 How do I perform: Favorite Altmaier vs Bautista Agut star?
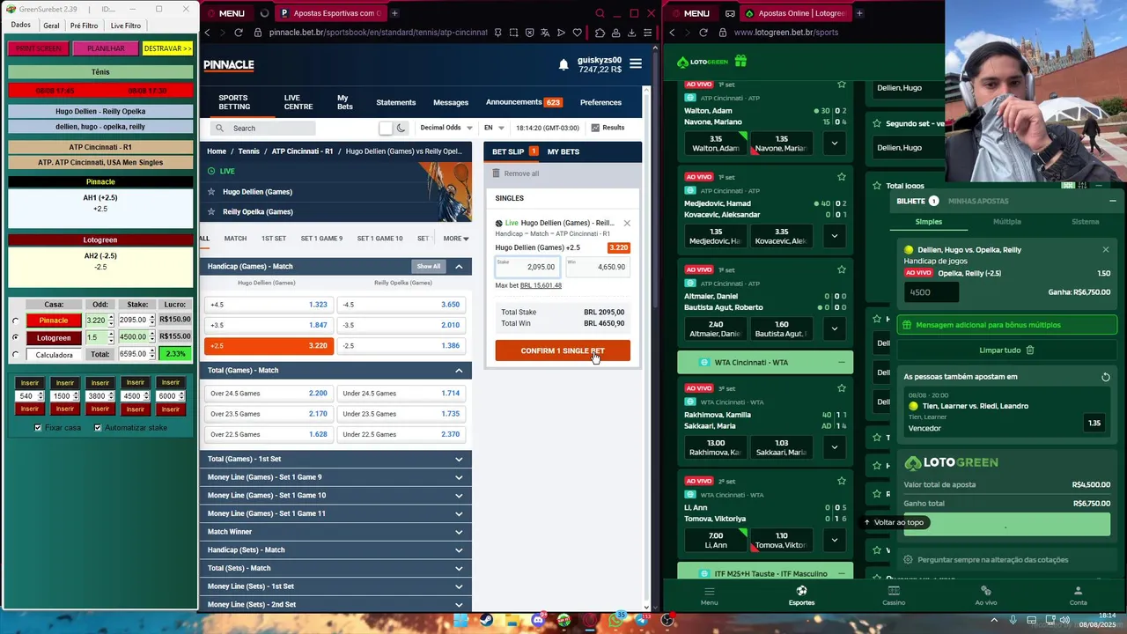click(842, 269)
